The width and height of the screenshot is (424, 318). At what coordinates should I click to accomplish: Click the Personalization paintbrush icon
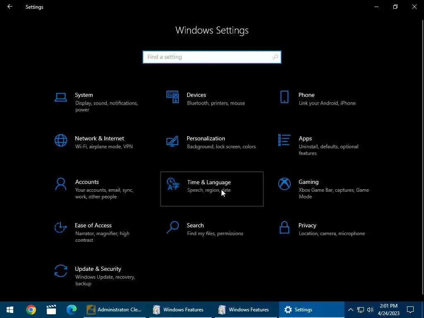tap(173, 141)
